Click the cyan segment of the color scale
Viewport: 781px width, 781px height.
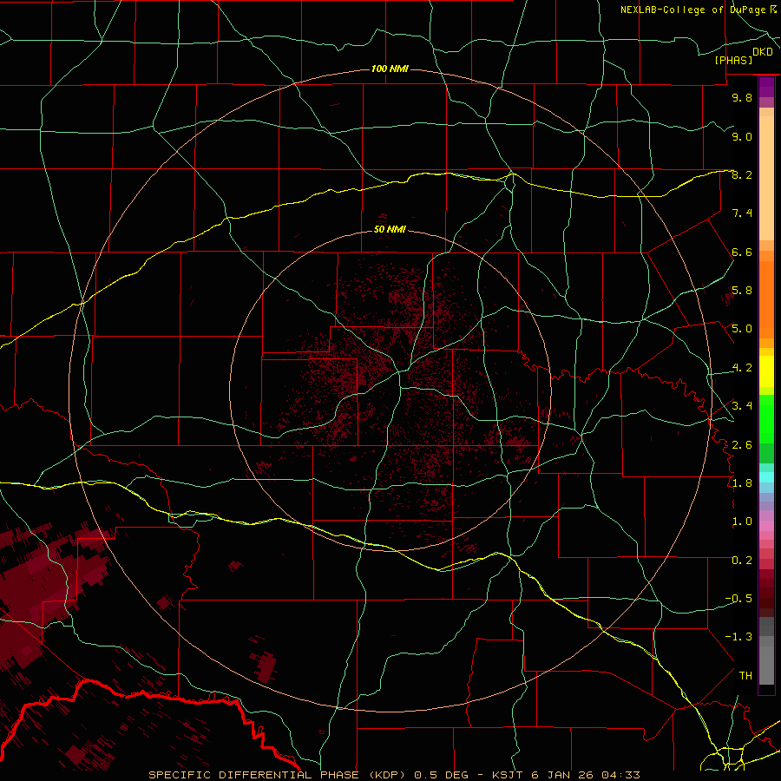click(766, 477)
